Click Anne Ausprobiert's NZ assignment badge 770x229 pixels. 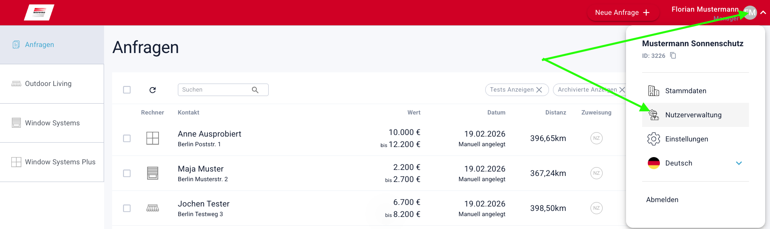[596, 138]
